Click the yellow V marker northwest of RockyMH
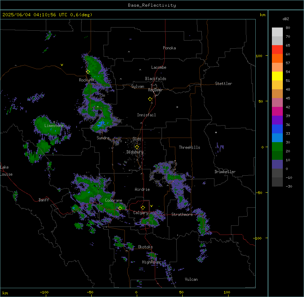 62,65
